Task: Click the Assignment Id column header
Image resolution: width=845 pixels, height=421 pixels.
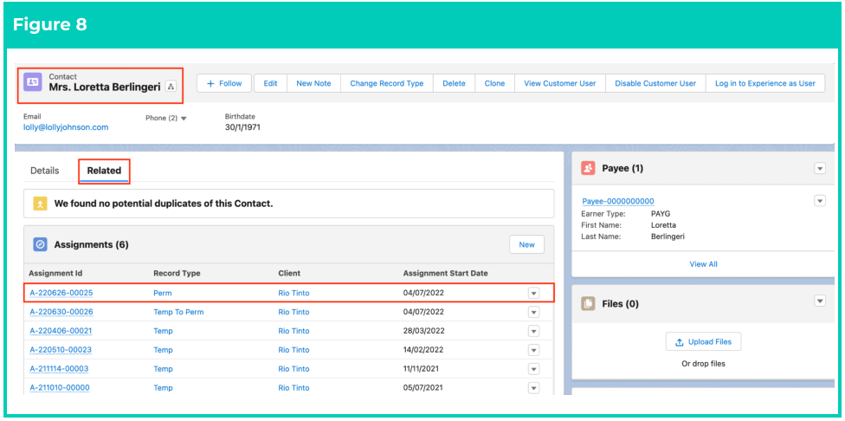Action: [55, 273]
